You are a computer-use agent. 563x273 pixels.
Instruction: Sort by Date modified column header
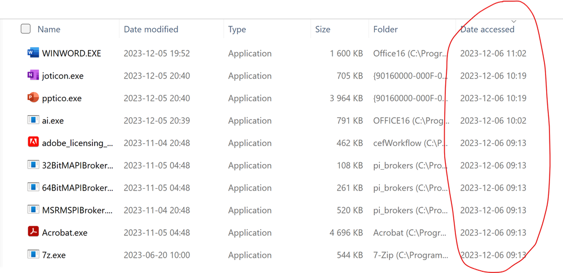(151, 29)
